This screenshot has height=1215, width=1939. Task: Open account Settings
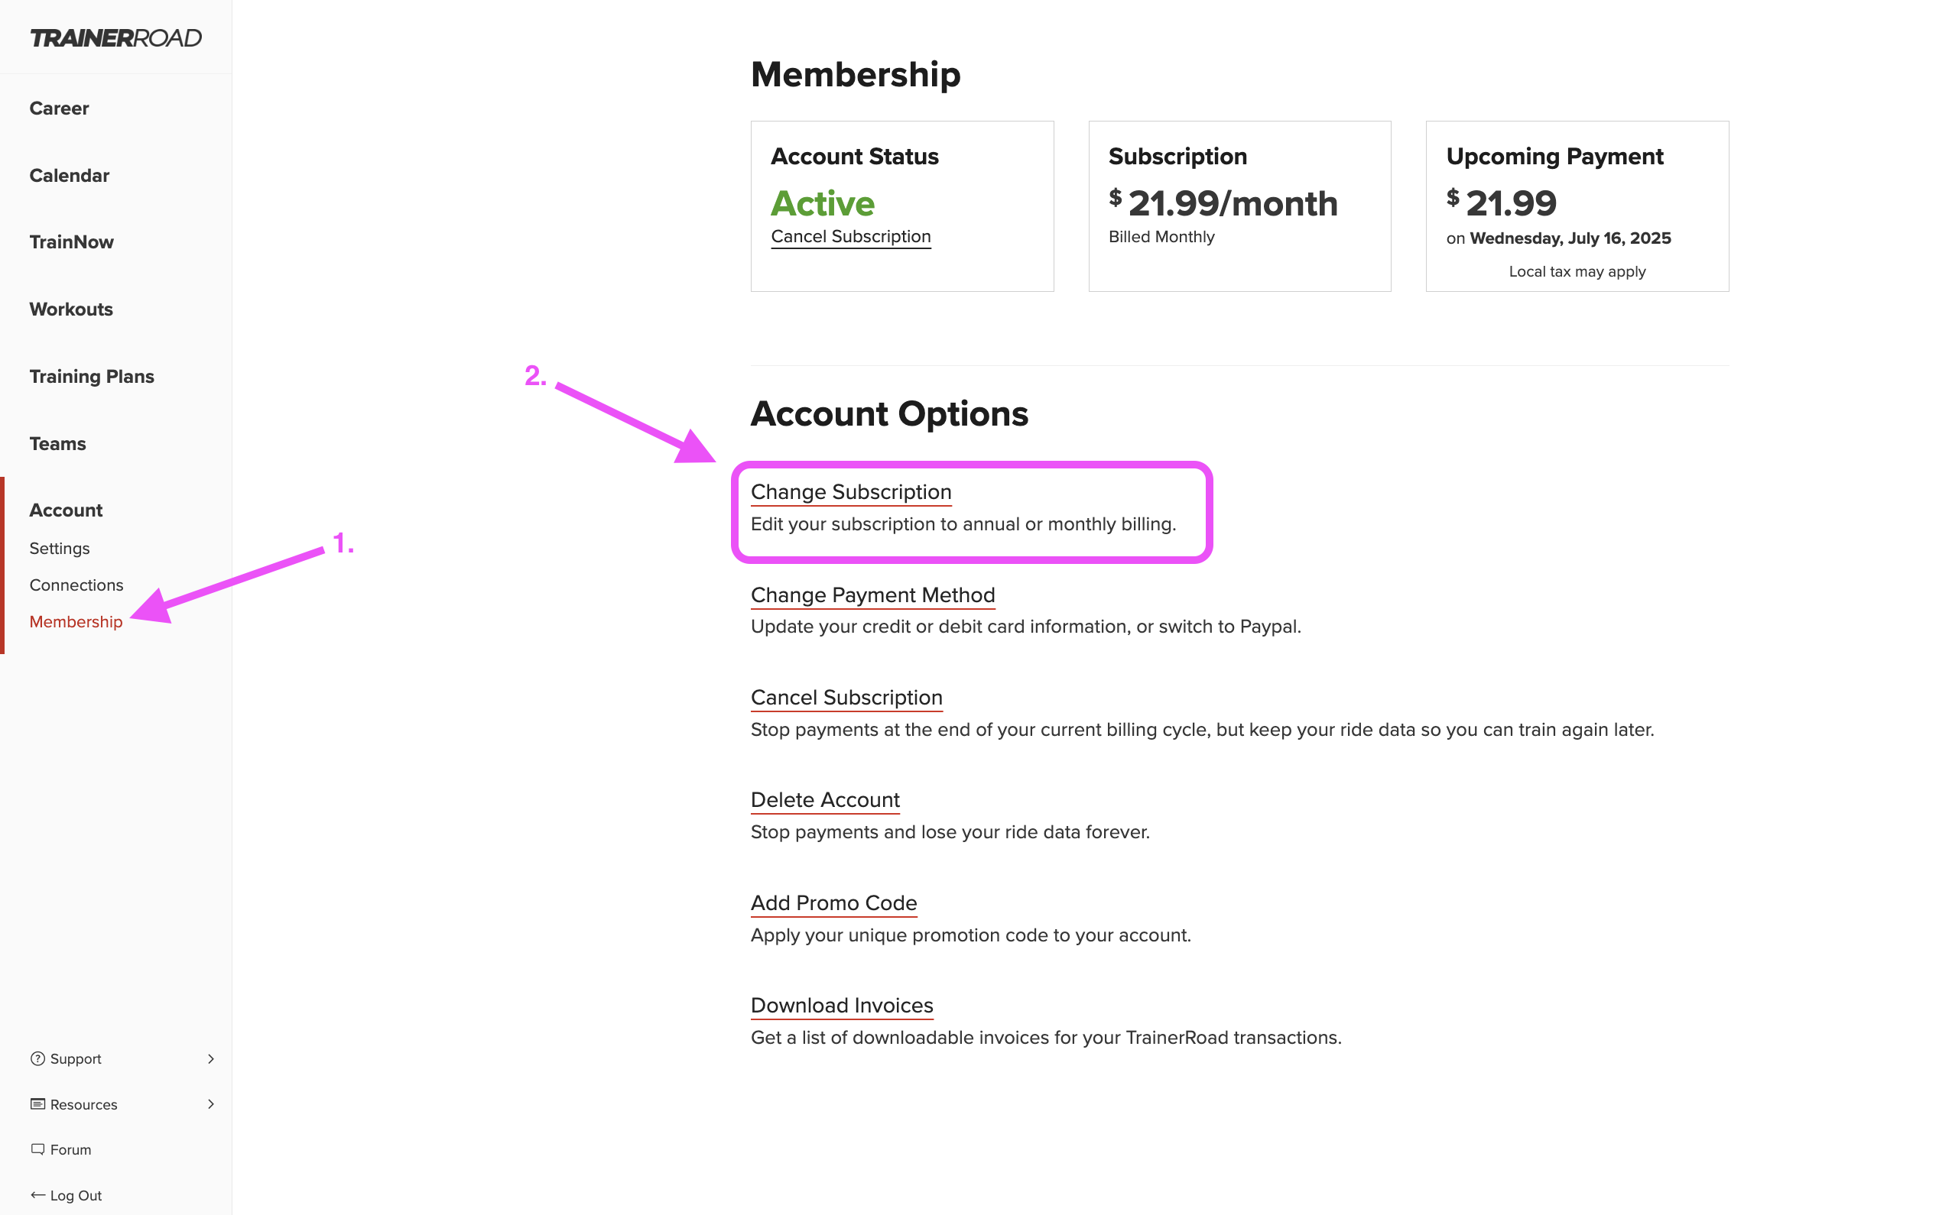pos(60,548)
